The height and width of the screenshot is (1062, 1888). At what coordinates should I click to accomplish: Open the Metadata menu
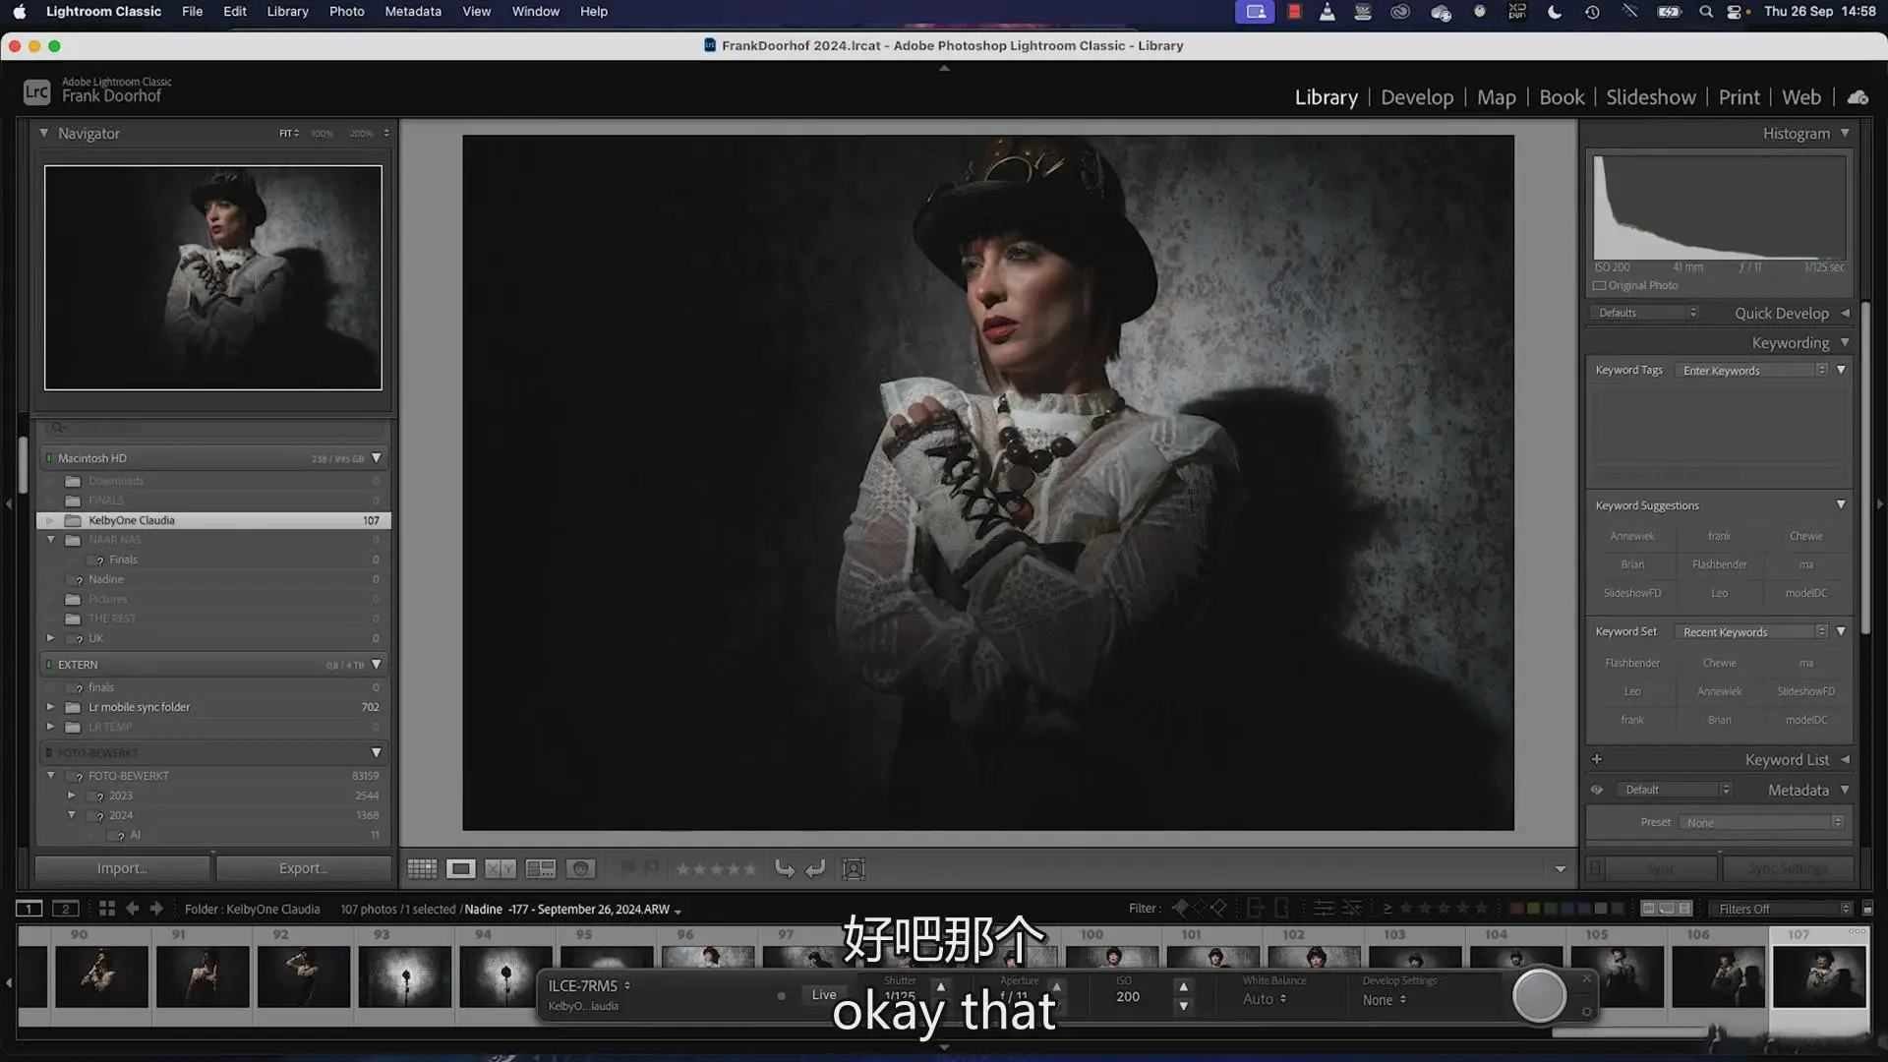[x=413, y=12]
